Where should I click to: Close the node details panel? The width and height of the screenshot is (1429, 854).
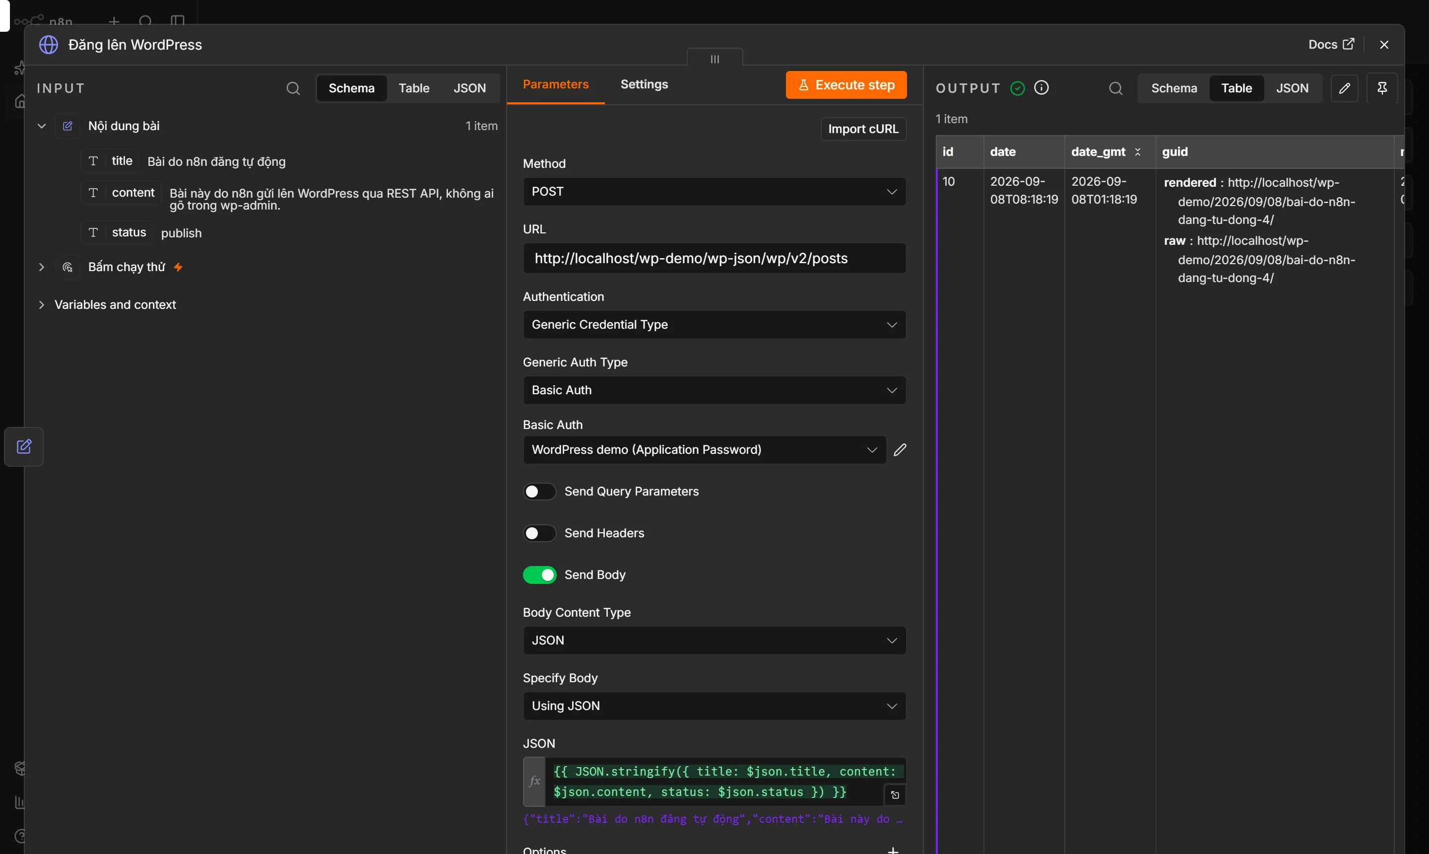click(x=1383, y=44)
